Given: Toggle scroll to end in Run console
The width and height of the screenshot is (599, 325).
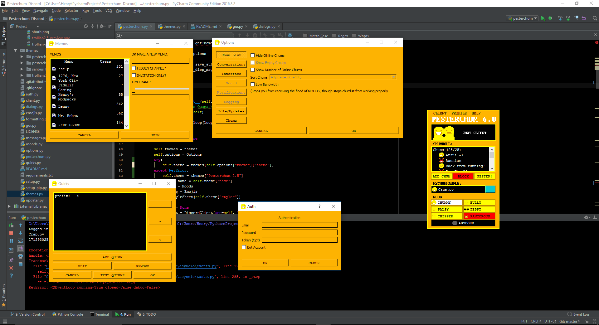Looking at the screenshot, I should pos(21,249).
